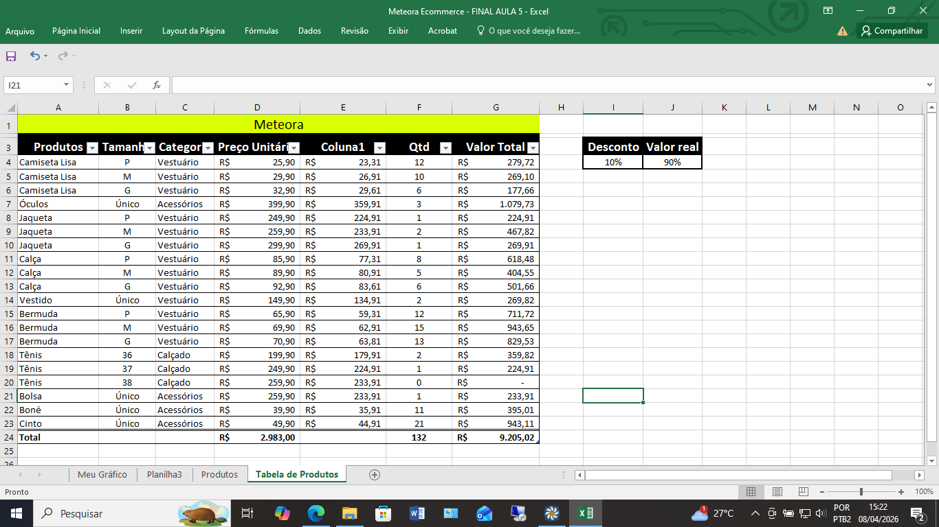The image size is (939, 527).
Task: Click the Insert Function fx icon
Action: click(157, 85)
